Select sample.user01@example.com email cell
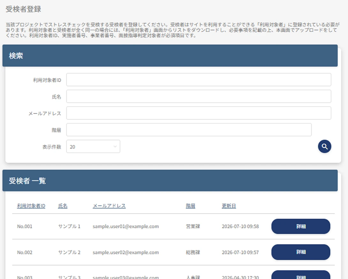Image resolution: width=348 pixels, height=279 pixels. click(x=125, y=226)
